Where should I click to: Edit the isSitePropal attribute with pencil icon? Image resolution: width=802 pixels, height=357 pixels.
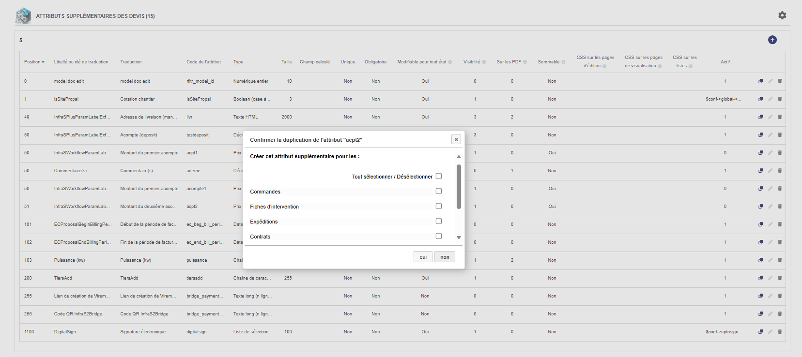coord(770,99)
